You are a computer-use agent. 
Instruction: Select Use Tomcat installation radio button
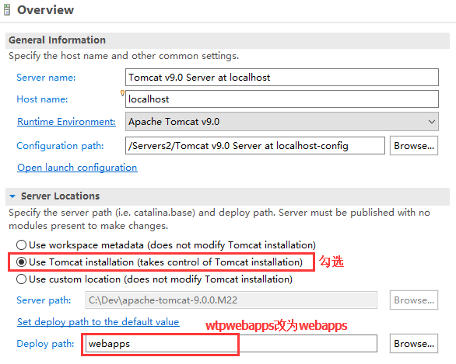pyautogui.click(x=21, y=262)
